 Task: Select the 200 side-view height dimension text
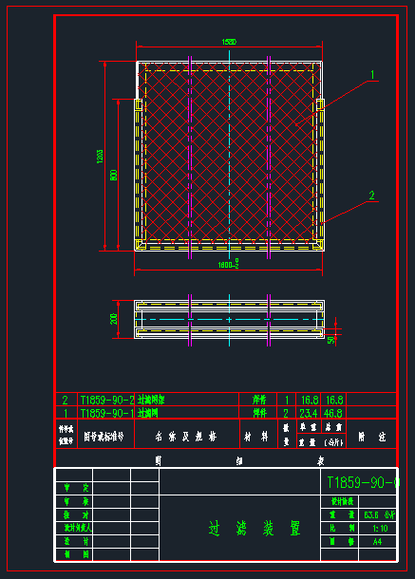click(x=114, y=319)
